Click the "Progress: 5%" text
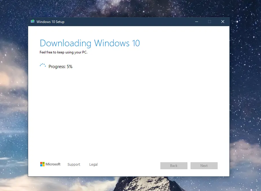 point(60,67)
